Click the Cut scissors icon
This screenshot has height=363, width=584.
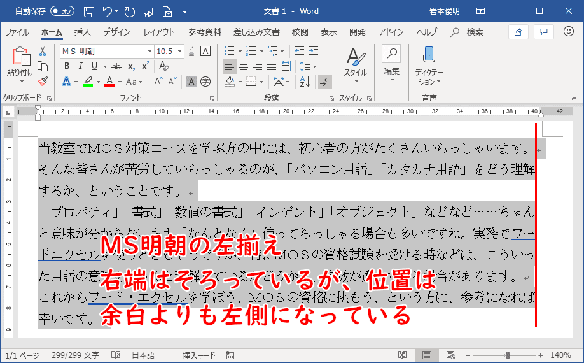(43, 51)
